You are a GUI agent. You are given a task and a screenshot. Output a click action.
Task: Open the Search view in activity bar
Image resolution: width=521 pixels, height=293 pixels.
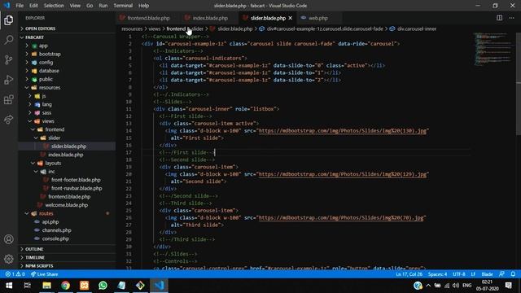pos(9,40)
